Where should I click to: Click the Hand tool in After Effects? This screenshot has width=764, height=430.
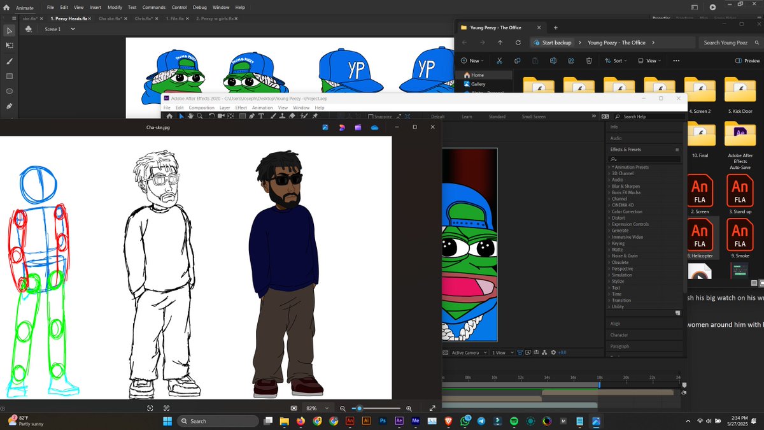(x=190, y=116)
